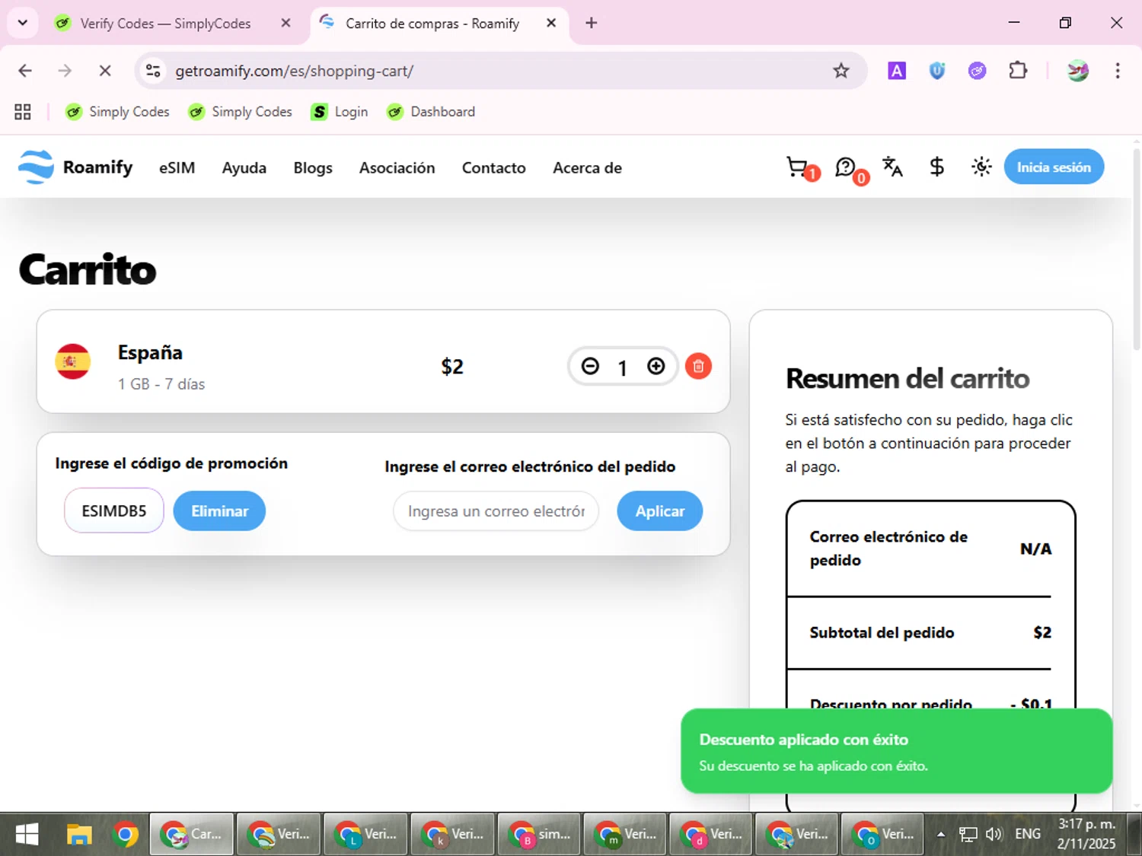Open the Dashboard bookmark
1142x856 pixels.
431,112
